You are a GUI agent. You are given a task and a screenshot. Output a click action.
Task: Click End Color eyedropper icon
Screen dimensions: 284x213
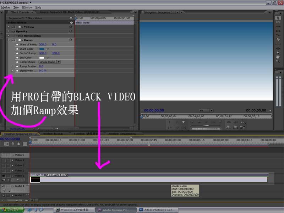[48, 58]
